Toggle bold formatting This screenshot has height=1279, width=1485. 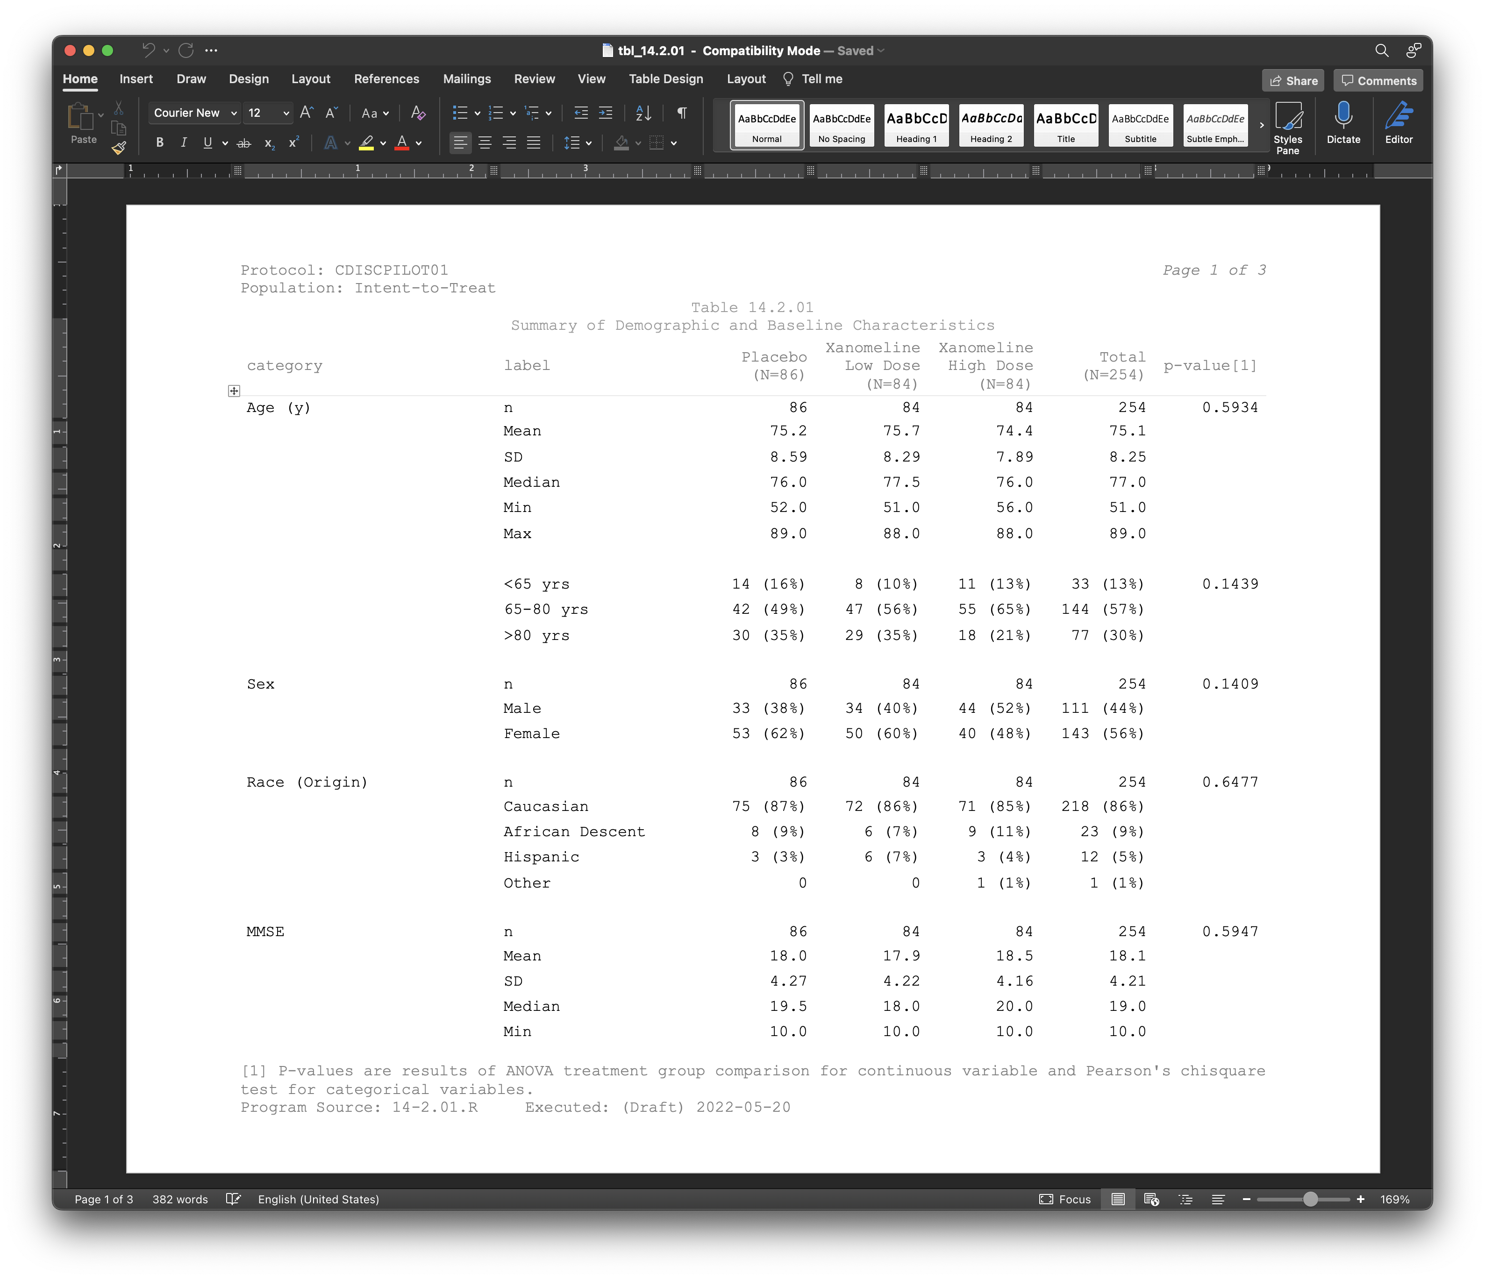[x=159, y=142]
